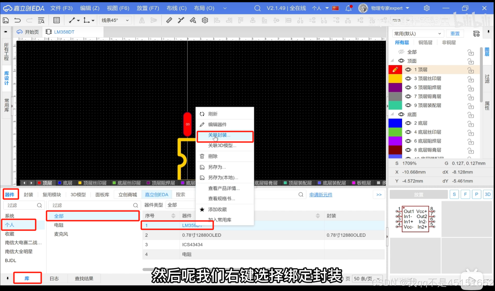Open the 个人 workspace dropdown
Viewport: 495px width, 291px height.
tap(320, 8)
